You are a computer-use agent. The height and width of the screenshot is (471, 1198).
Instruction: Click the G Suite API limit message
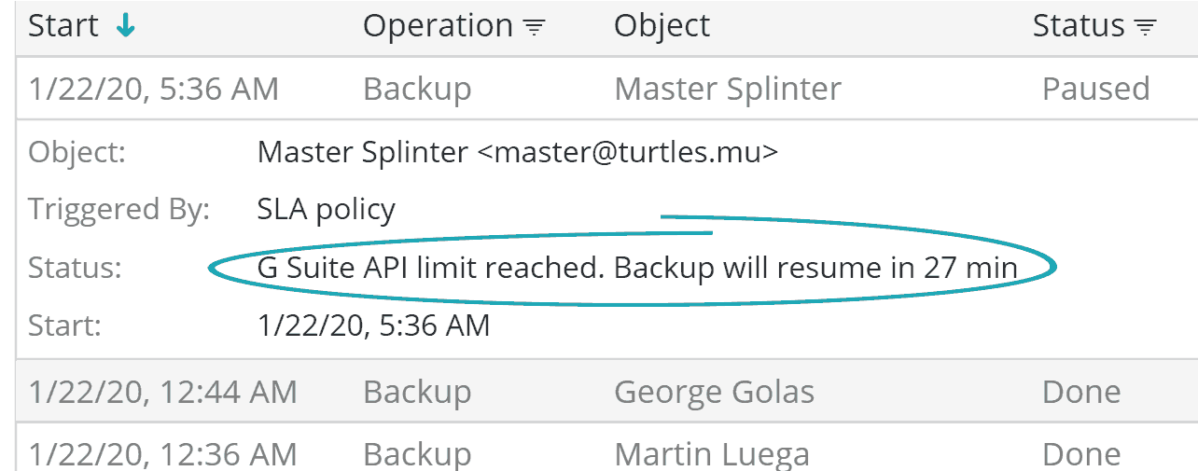click(636, 269)
